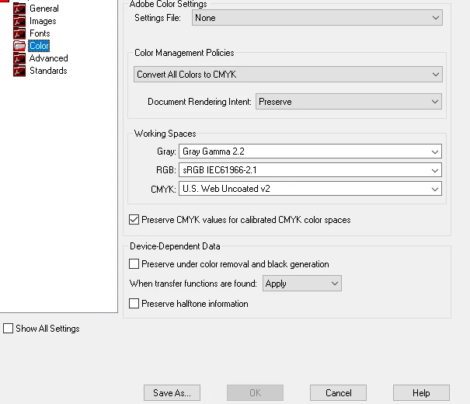Select the General tree item label
This screenshot has width=470, height=404.
(44, 9)
